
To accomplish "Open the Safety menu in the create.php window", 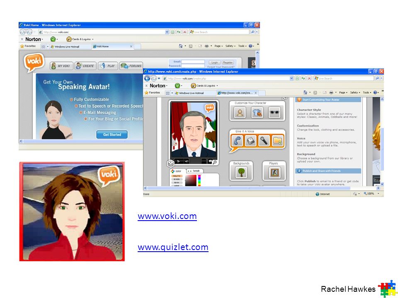I will point(355,92).
